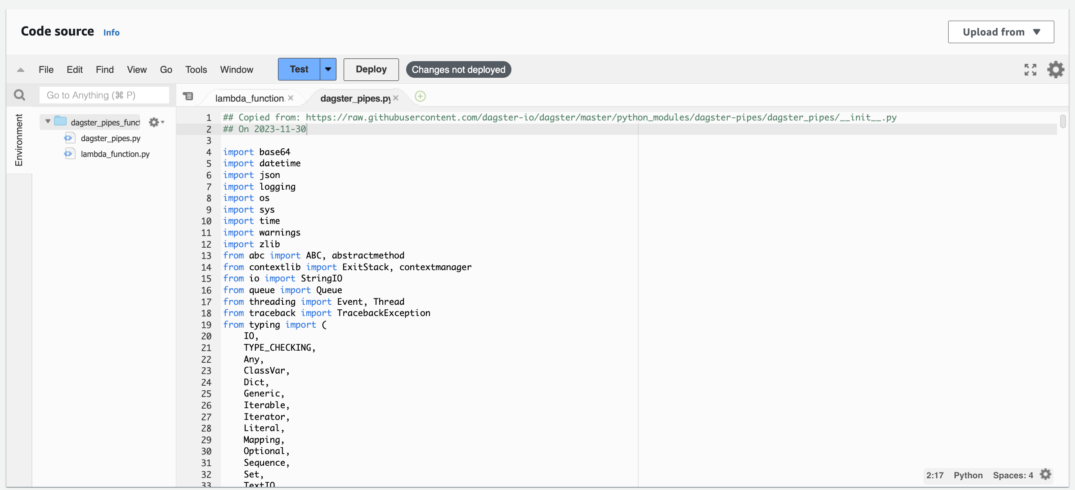Open editor preferences via the gear icon
Viewport: 1075px width, 490px height.
tap(1055, 69)
